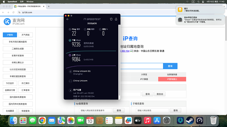Click the red IP查询接口 button
This screenshot has height=127, width=227.
point(172,79)
